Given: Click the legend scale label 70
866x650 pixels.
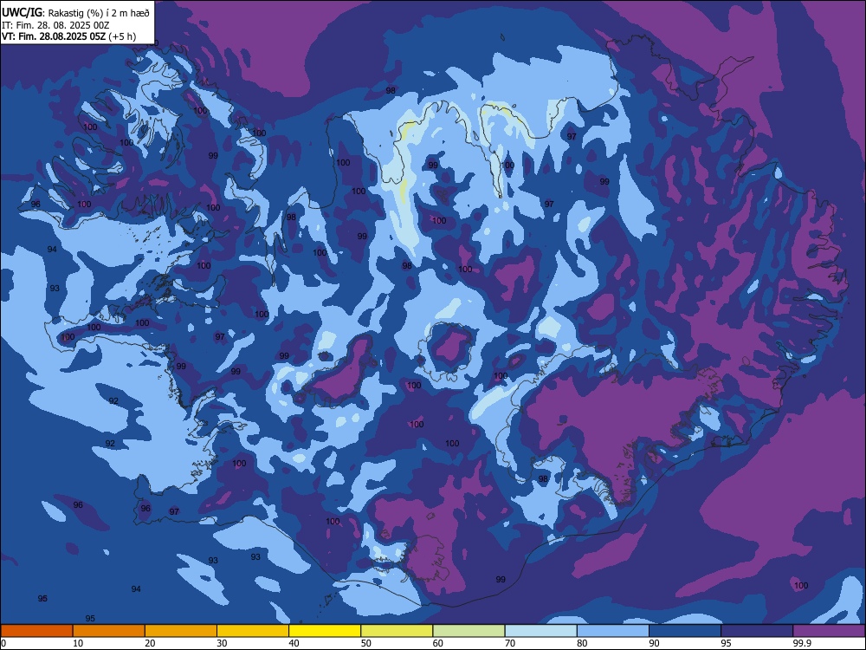Looking at the screenshot, I should click(x=510, y=643).
